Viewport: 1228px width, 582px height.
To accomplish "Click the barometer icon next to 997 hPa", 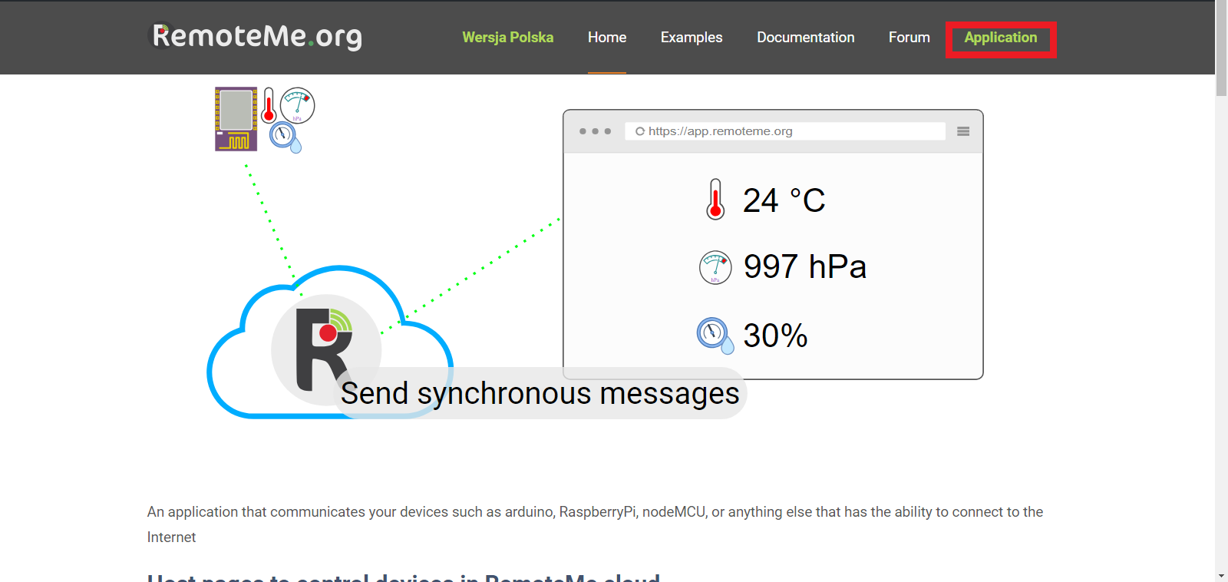I will click(715, 268).
